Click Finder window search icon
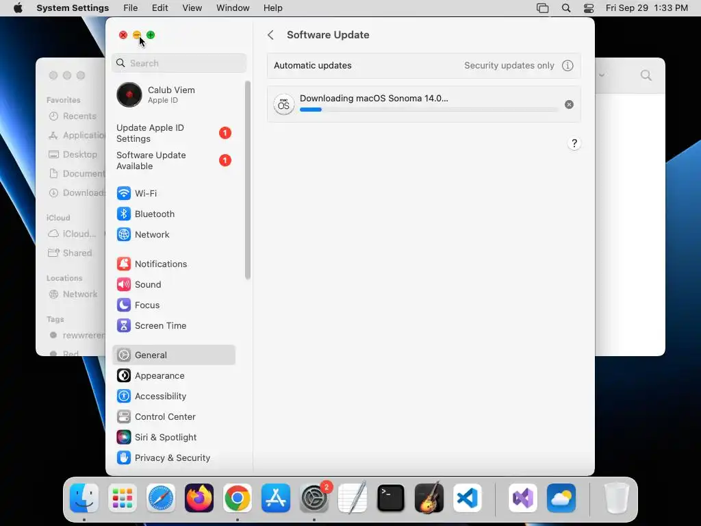 point(646,75)
